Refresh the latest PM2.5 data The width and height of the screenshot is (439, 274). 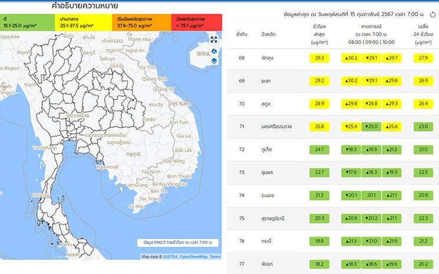coord(433,15)
